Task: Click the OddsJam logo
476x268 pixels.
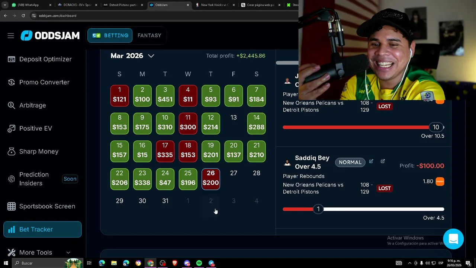Action: [x=50, y=35]
